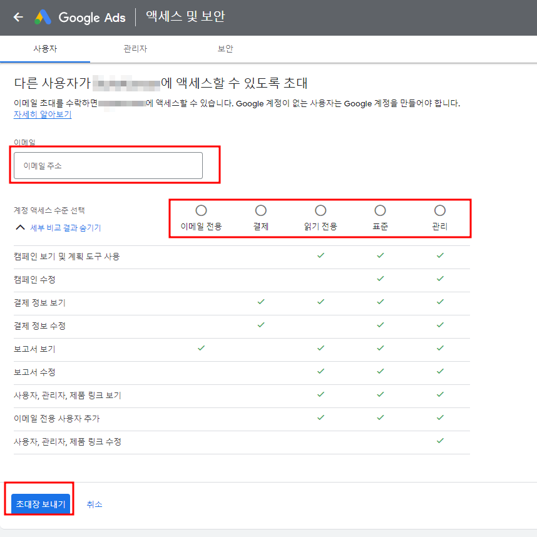Click the 이메일 주소 input field
The width and height of the screenshot is (537, 537).
point(106,165)
